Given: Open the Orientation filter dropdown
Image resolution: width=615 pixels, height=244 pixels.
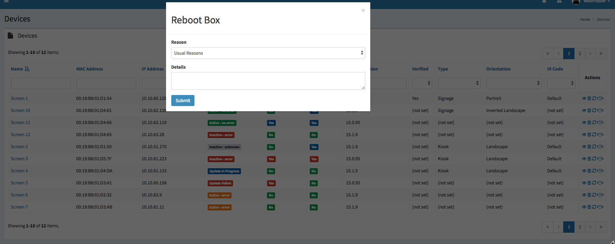Looking at the screenshot, I should coord(514,83).
